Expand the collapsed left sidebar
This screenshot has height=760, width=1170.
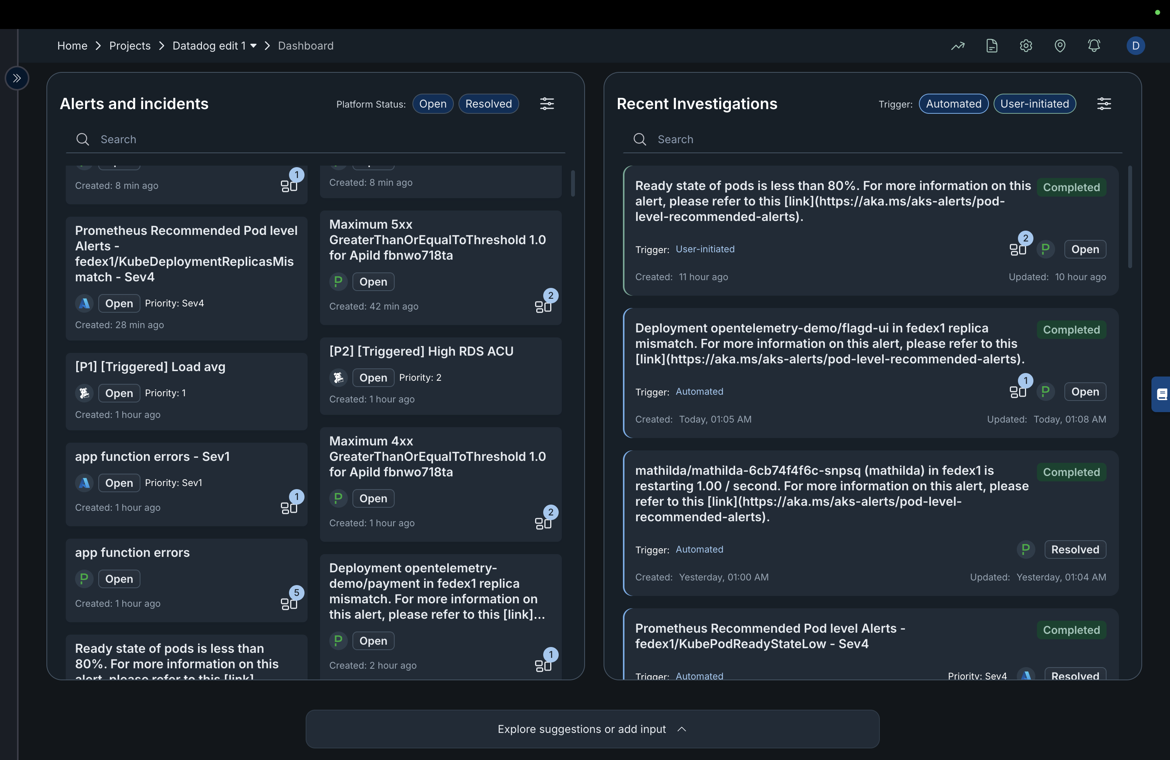(17, 78)
